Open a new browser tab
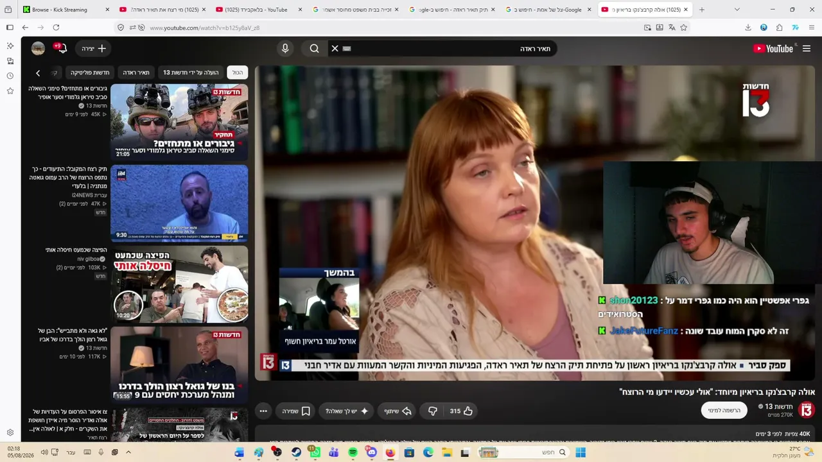822x462 pixels. tap(701, 10)
